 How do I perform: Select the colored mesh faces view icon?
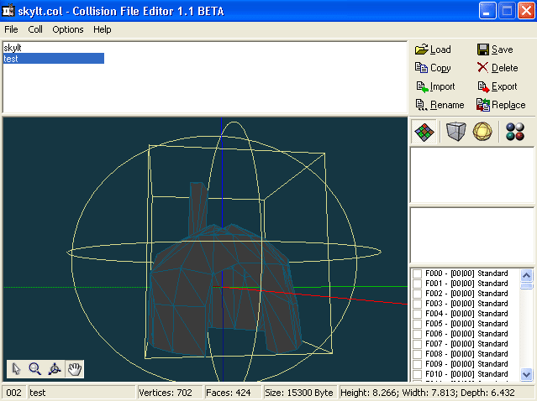(424, 132)
